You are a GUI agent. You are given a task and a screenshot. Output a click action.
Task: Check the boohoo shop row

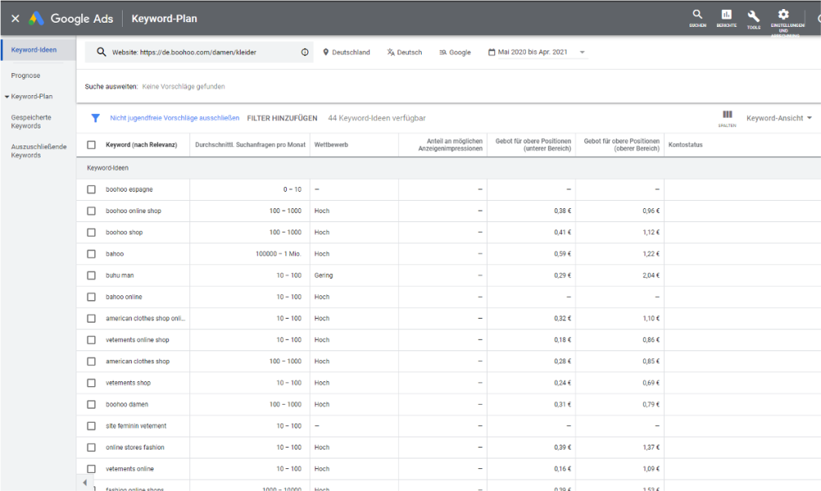click(x=91, y=232)
